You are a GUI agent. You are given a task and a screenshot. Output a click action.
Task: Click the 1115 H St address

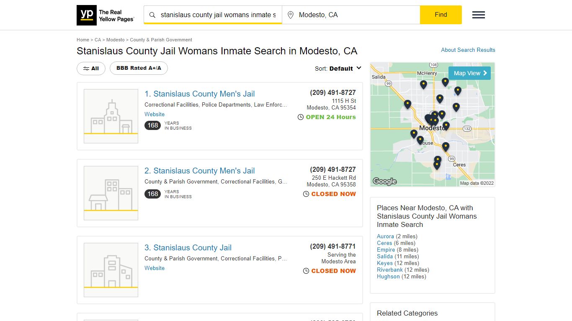point(331,104)
